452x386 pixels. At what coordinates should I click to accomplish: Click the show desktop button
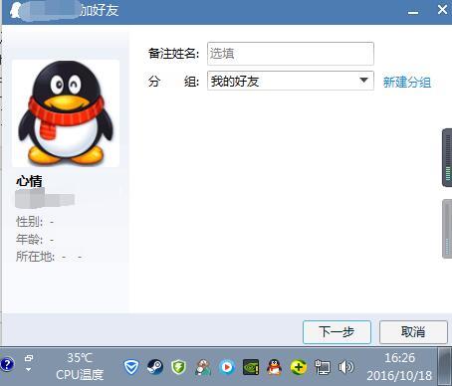(x=444, y=366)
